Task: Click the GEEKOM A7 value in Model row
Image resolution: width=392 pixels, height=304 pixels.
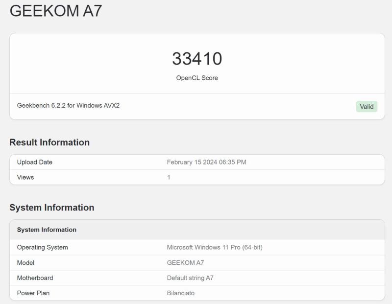Action: (185, 262)
